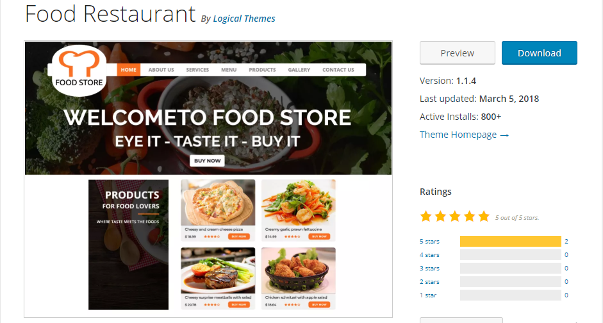Select the HOME tab in screenshot menu
Screen dimensions: 603x323
pos(128,70)
